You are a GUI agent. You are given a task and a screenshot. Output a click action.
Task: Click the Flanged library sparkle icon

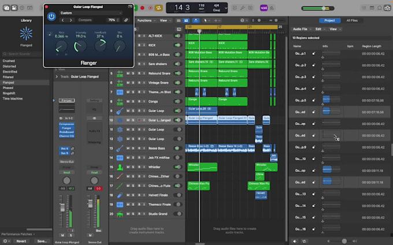tap(26, 34)
